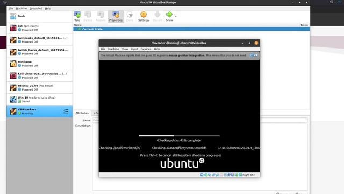344x194 pixels.
Task: Select the Win 10 saved VM
Action: (39, 99)
